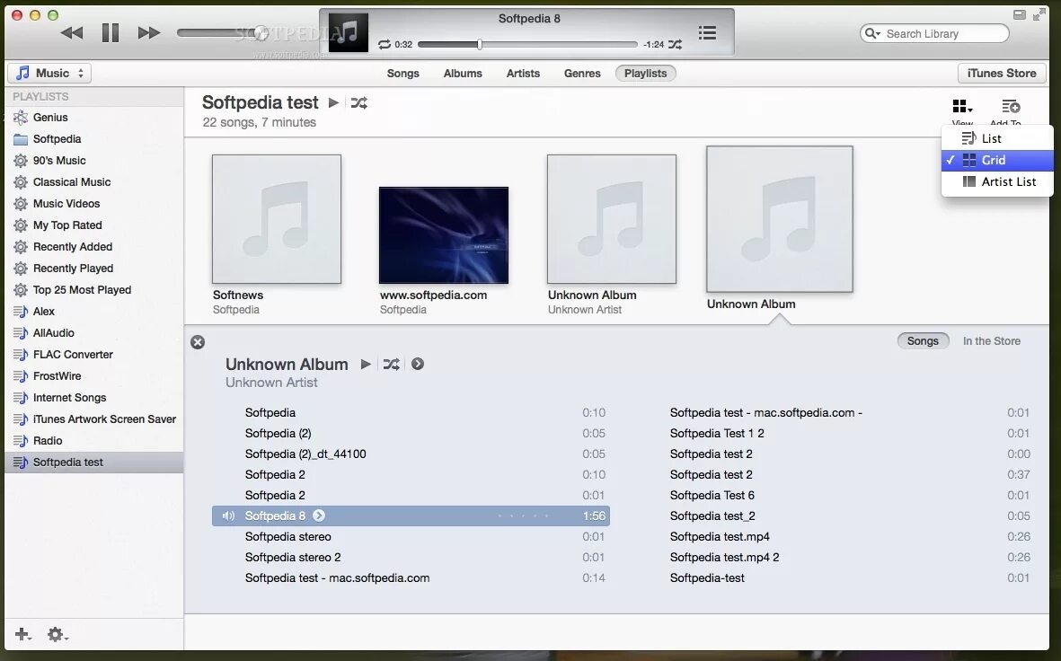Click the rewind previous track button
Image resolution: width=1061 pixels, height=661 pixels.
pyautogui.click(x=72, y=32)
